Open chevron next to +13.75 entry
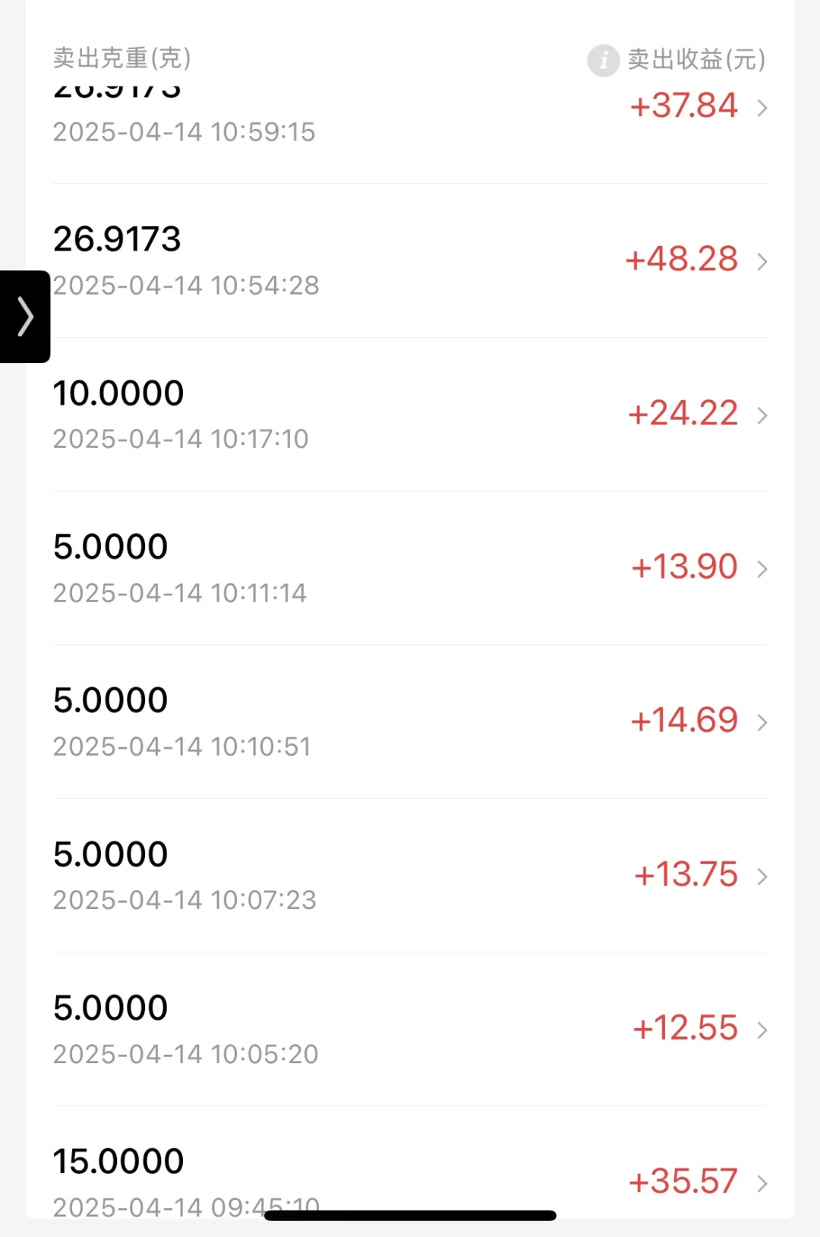This screenshot has width=820, height=1237. (x=762, y=876)
